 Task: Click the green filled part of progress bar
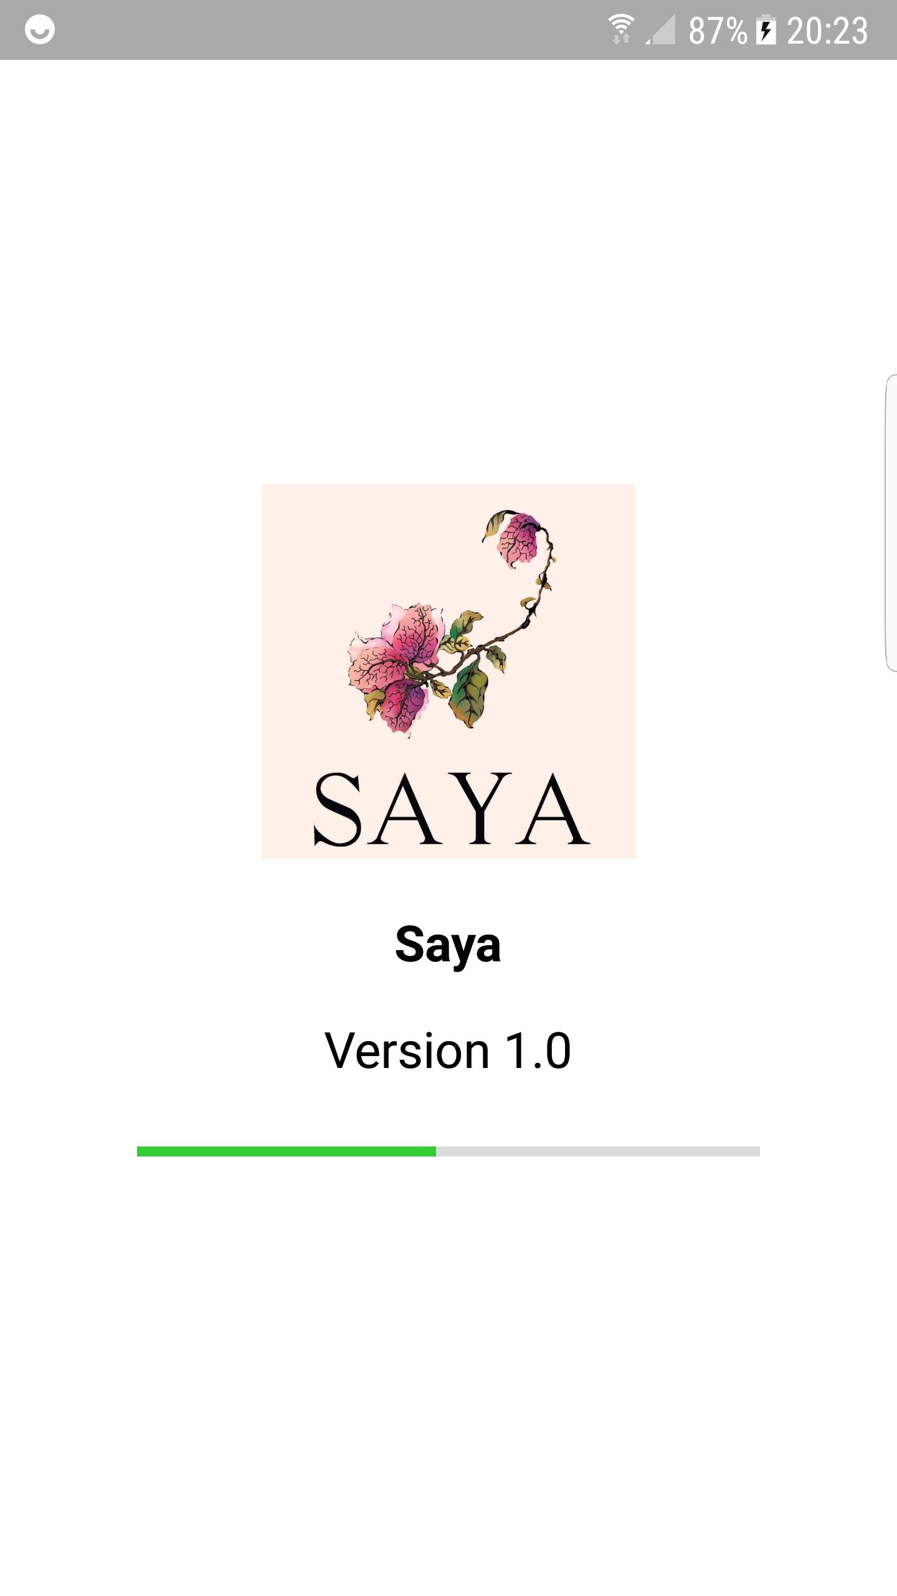point(287,1151)
